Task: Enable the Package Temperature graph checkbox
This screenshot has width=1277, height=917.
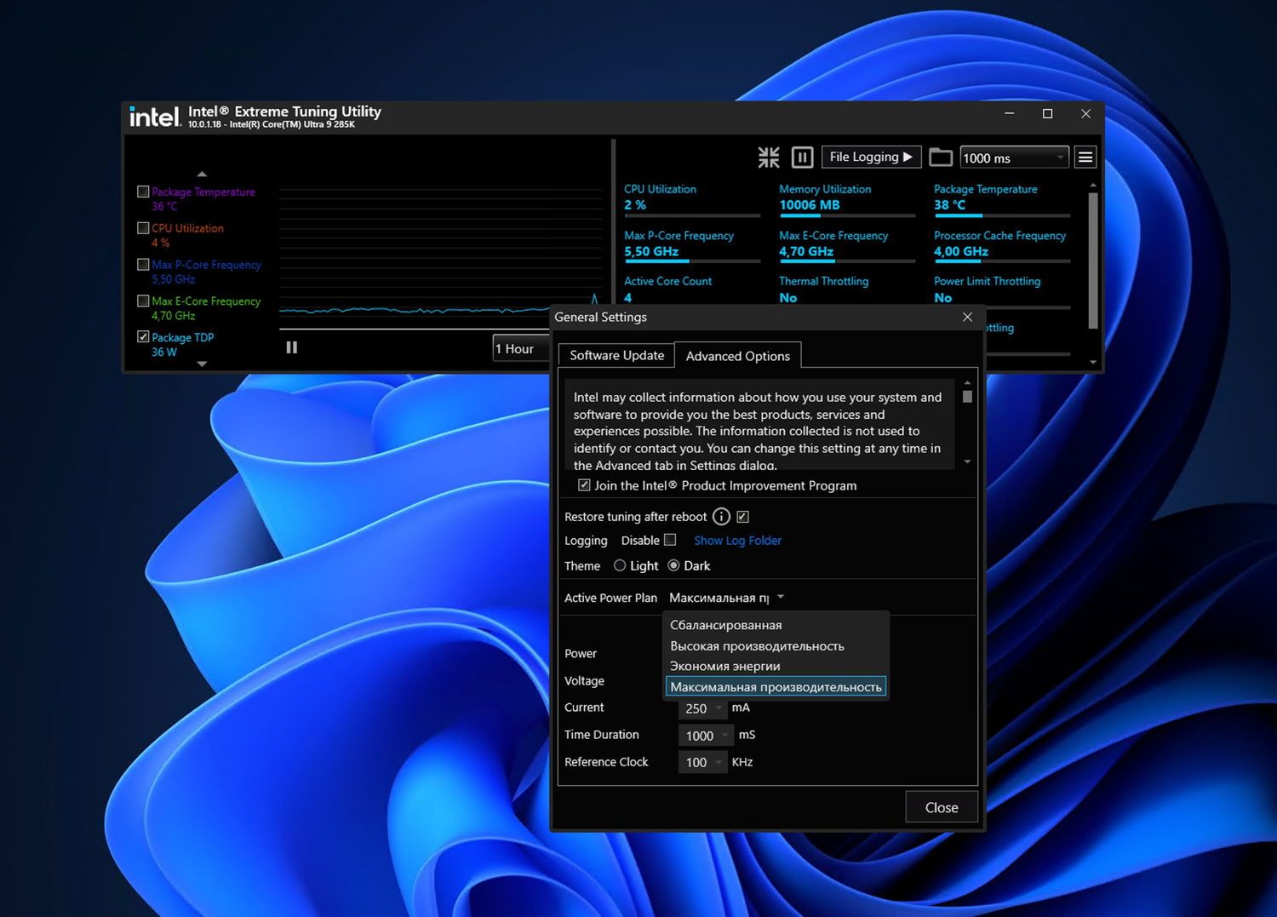Action: (143, 192)
